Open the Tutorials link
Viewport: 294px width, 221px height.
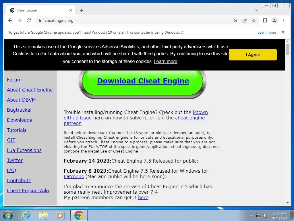(x=17, y=130)
